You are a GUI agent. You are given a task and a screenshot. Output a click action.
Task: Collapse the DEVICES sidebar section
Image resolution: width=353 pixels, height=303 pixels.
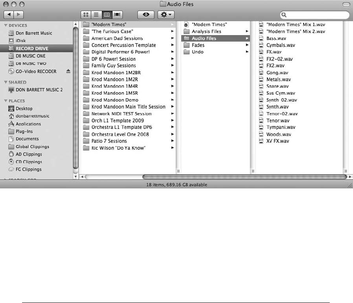pos(6,25)
